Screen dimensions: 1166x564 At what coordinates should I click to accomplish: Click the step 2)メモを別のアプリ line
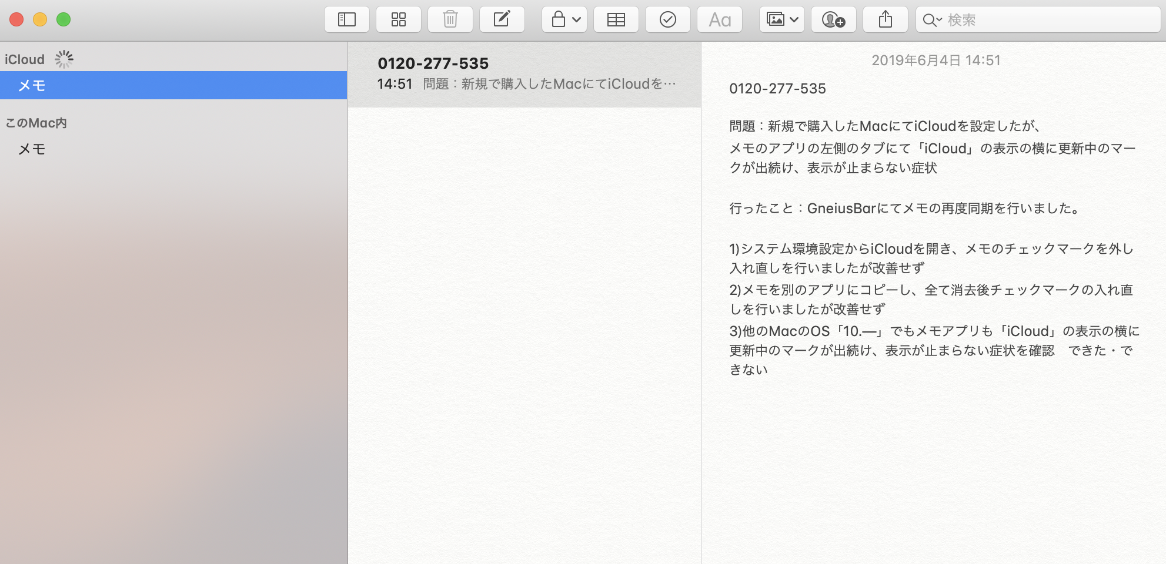point(931,300)
